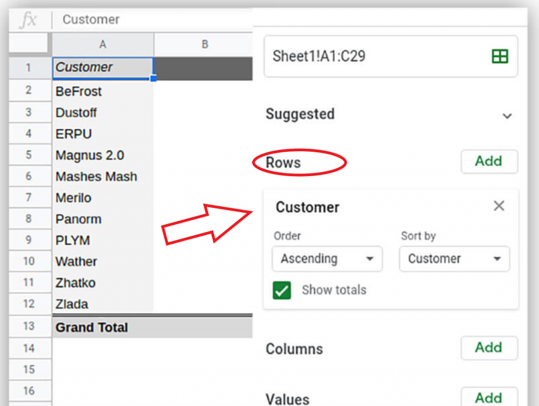Image resolution: width=539 pixels, height=406 pixels.
Task: Click Add button next to Rows
Action: click(x=488, y=161)
